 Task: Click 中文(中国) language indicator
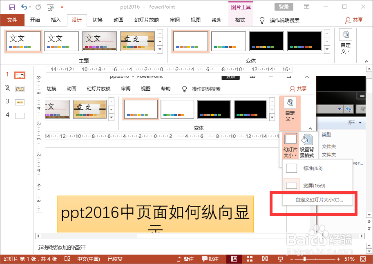[x=89, y=259]
